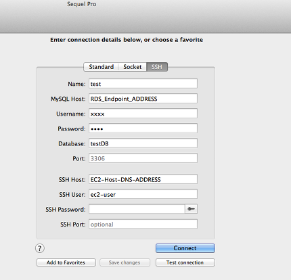The width and height of the screenshot is (291, 280).
Task: Click the SSH User field with ec2-user
Action: click(143, 194)
